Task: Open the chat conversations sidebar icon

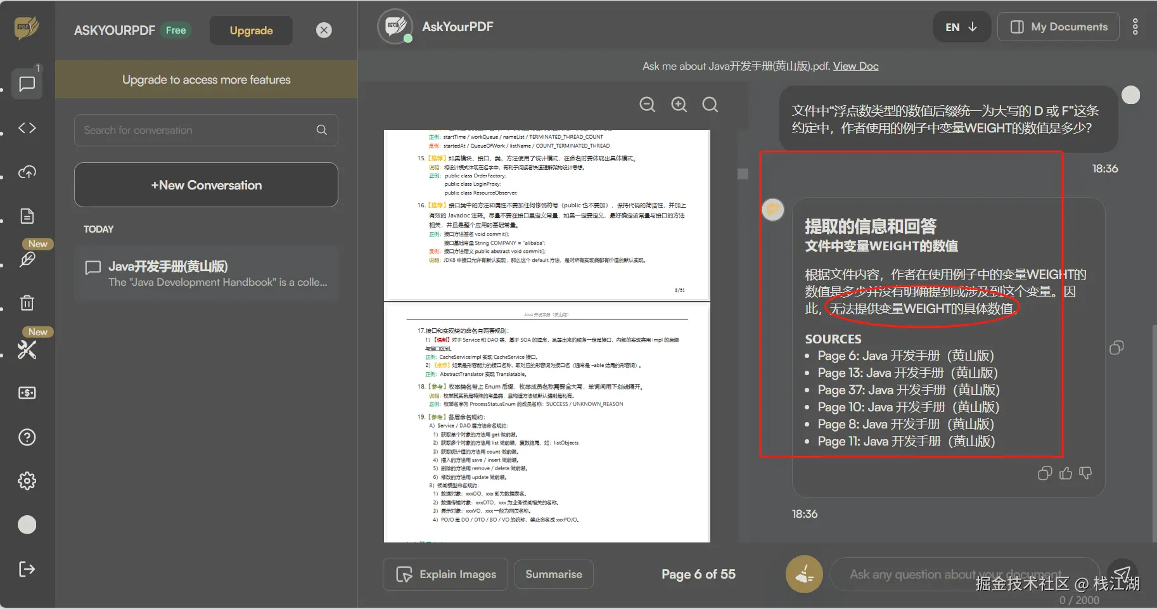Action: pos(27,84)
